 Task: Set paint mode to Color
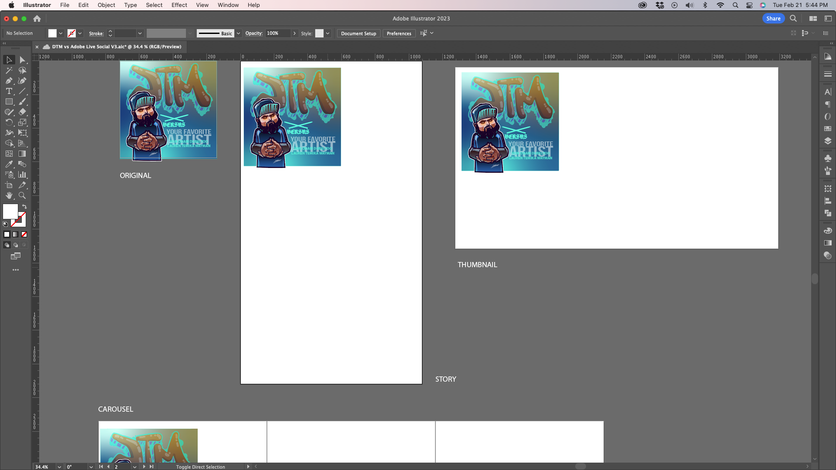[7, 235]
